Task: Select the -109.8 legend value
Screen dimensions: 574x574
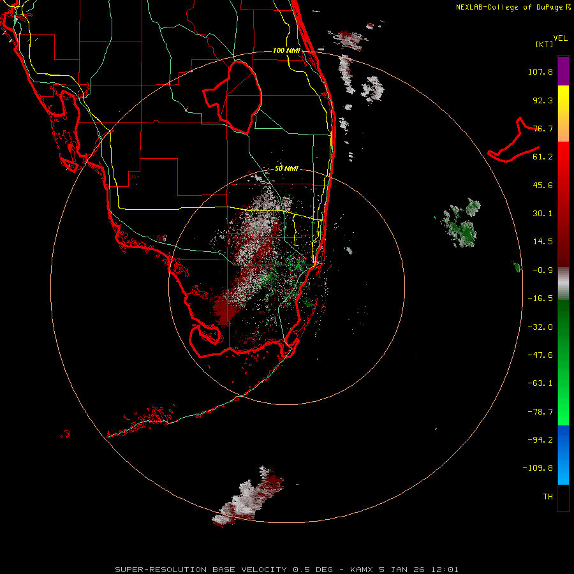Action: pyautogui.click(x=538, y=468)
